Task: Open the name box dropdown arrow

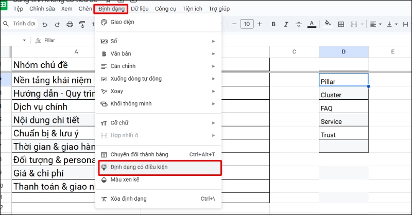Action: tap(24, 40)
